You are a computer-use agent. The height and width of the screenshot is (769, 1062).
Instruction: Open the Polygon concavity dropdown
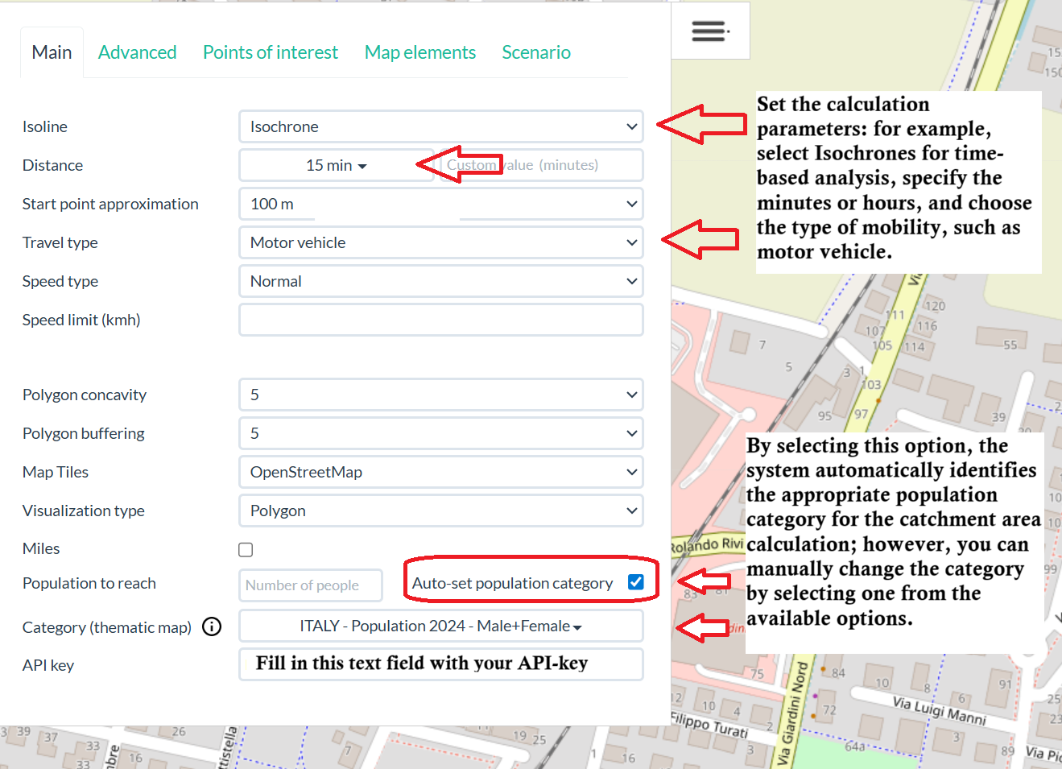pos(440,395)
